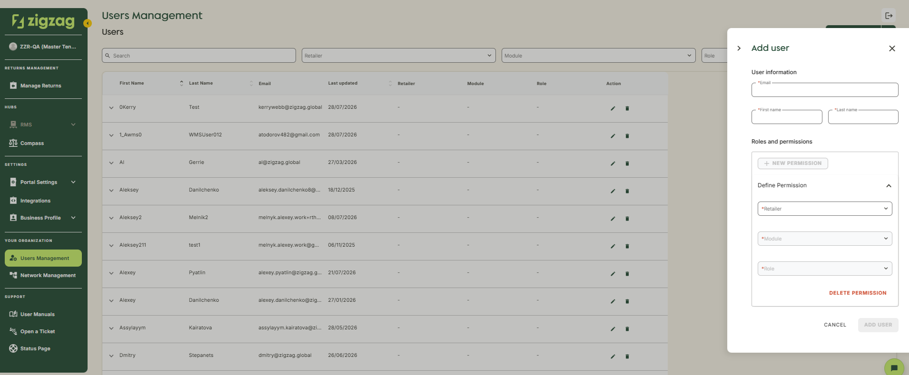Edit user Aleksey2 with pencil icon
909x375 pixels.
click(x=613, y=219)
